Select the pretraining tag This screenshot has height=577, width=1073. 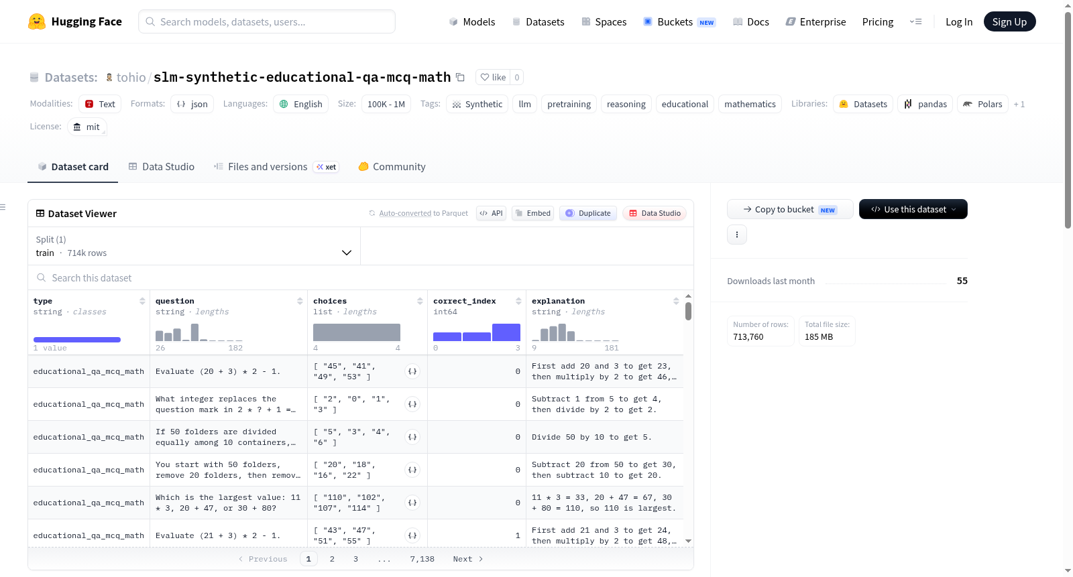pos(569,104)
